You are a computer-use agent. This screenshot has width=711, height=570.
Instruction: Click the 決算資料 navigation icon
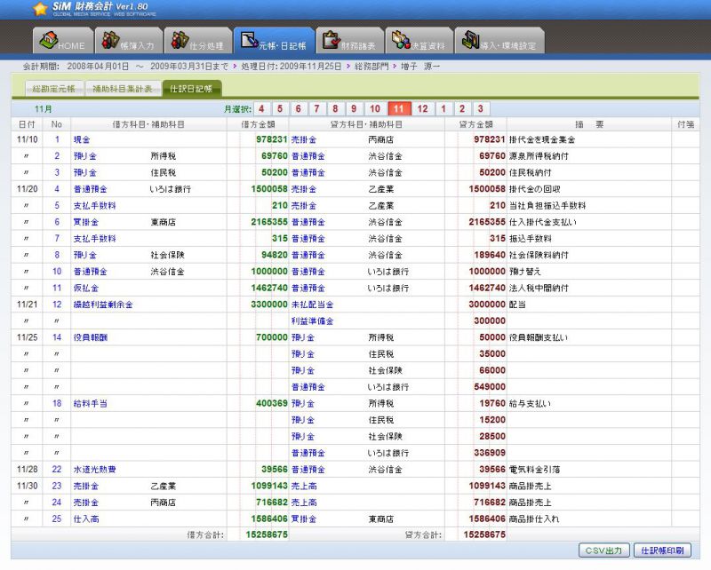tap(402, 42)
